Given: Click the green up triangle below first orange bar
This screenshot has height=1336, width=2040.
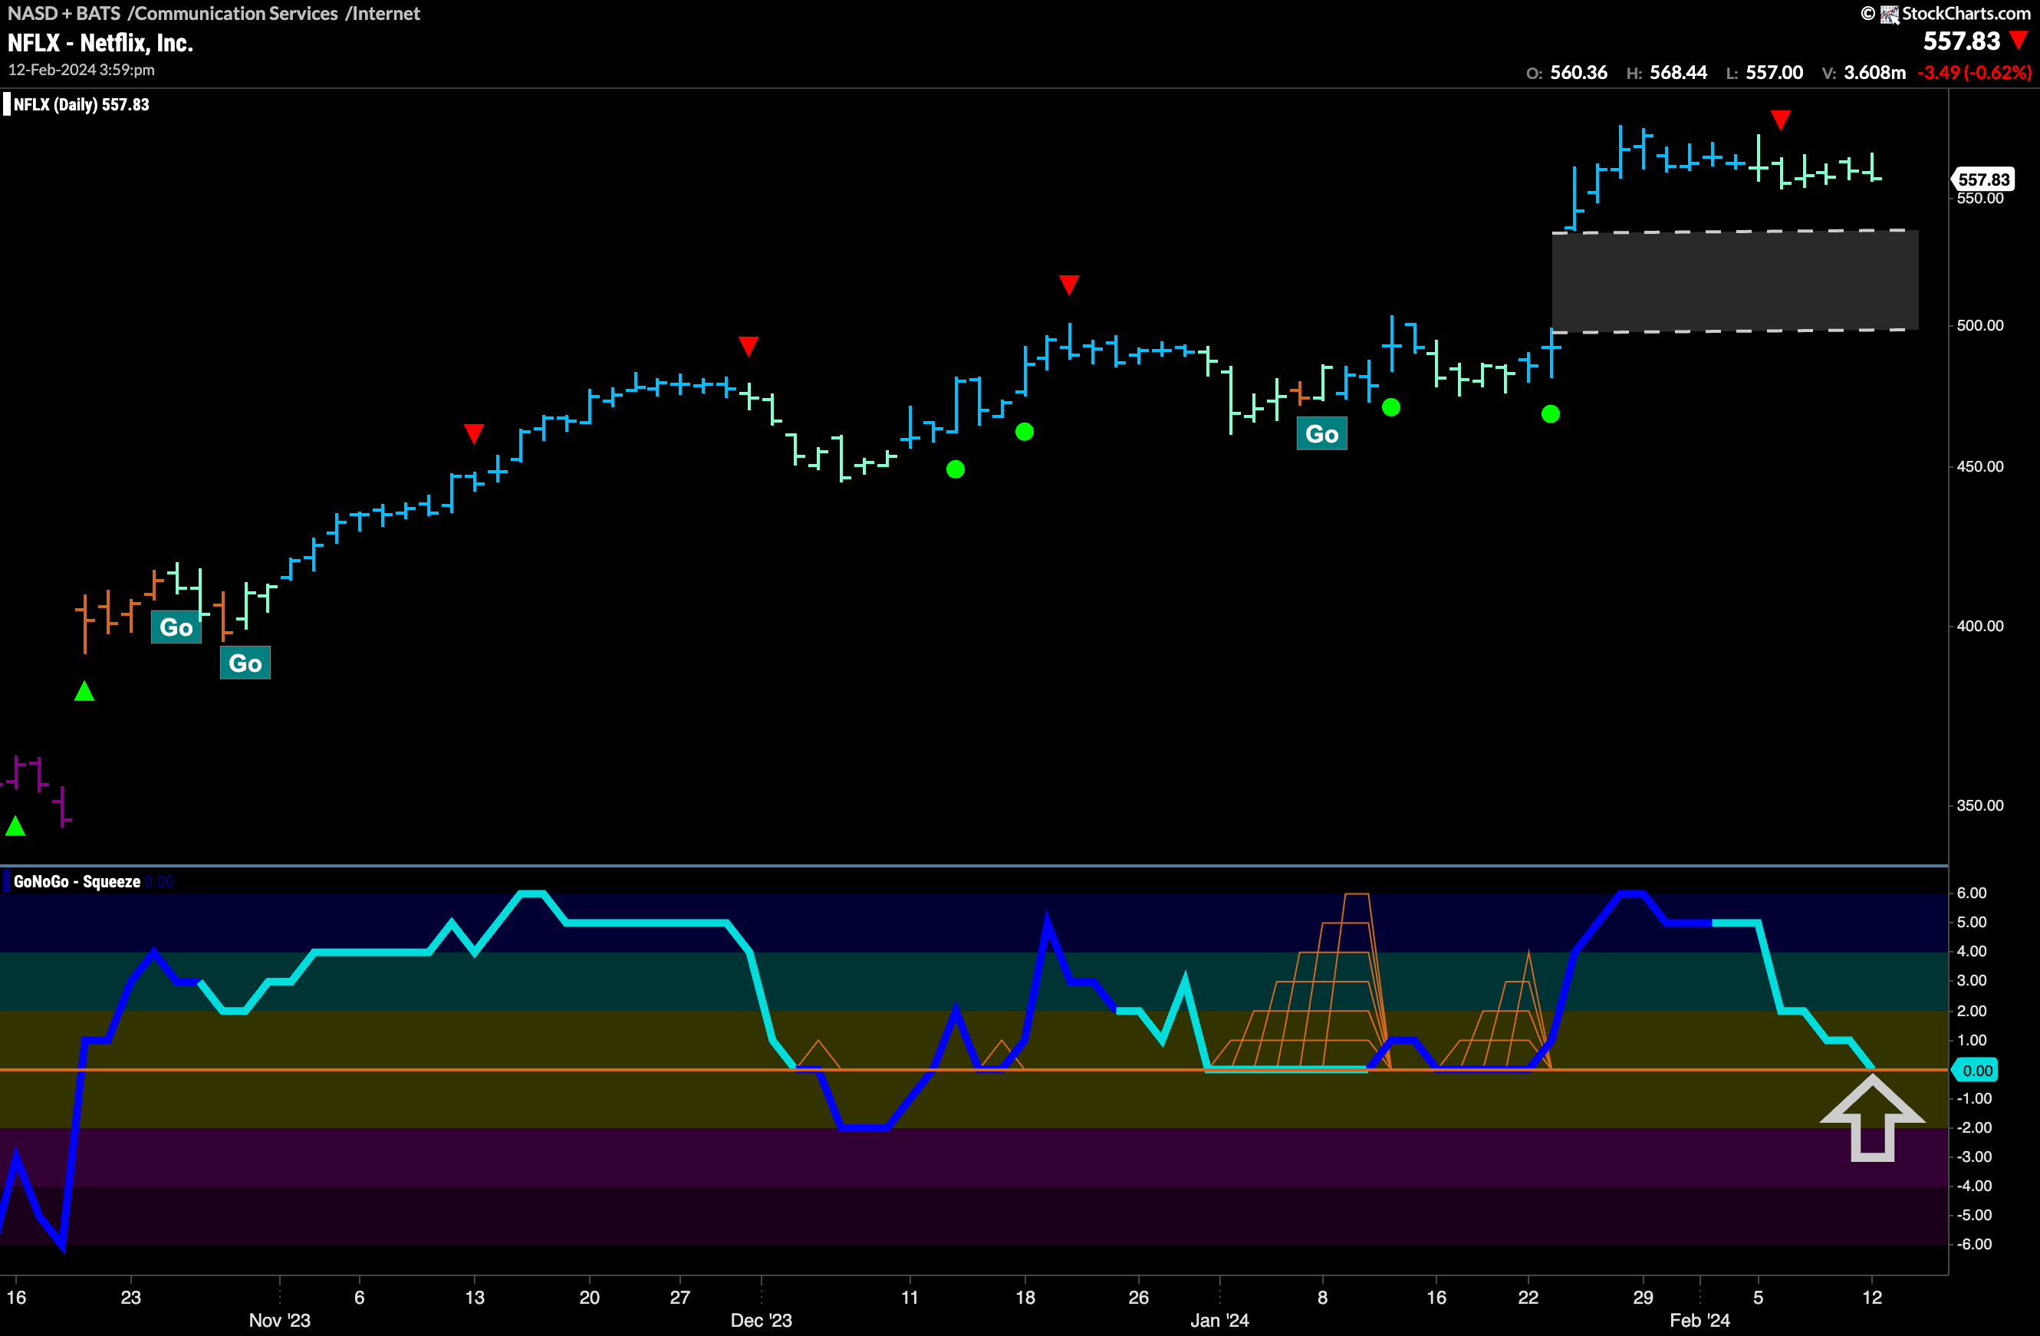Looking at the screenshot, I should point(84,691).
